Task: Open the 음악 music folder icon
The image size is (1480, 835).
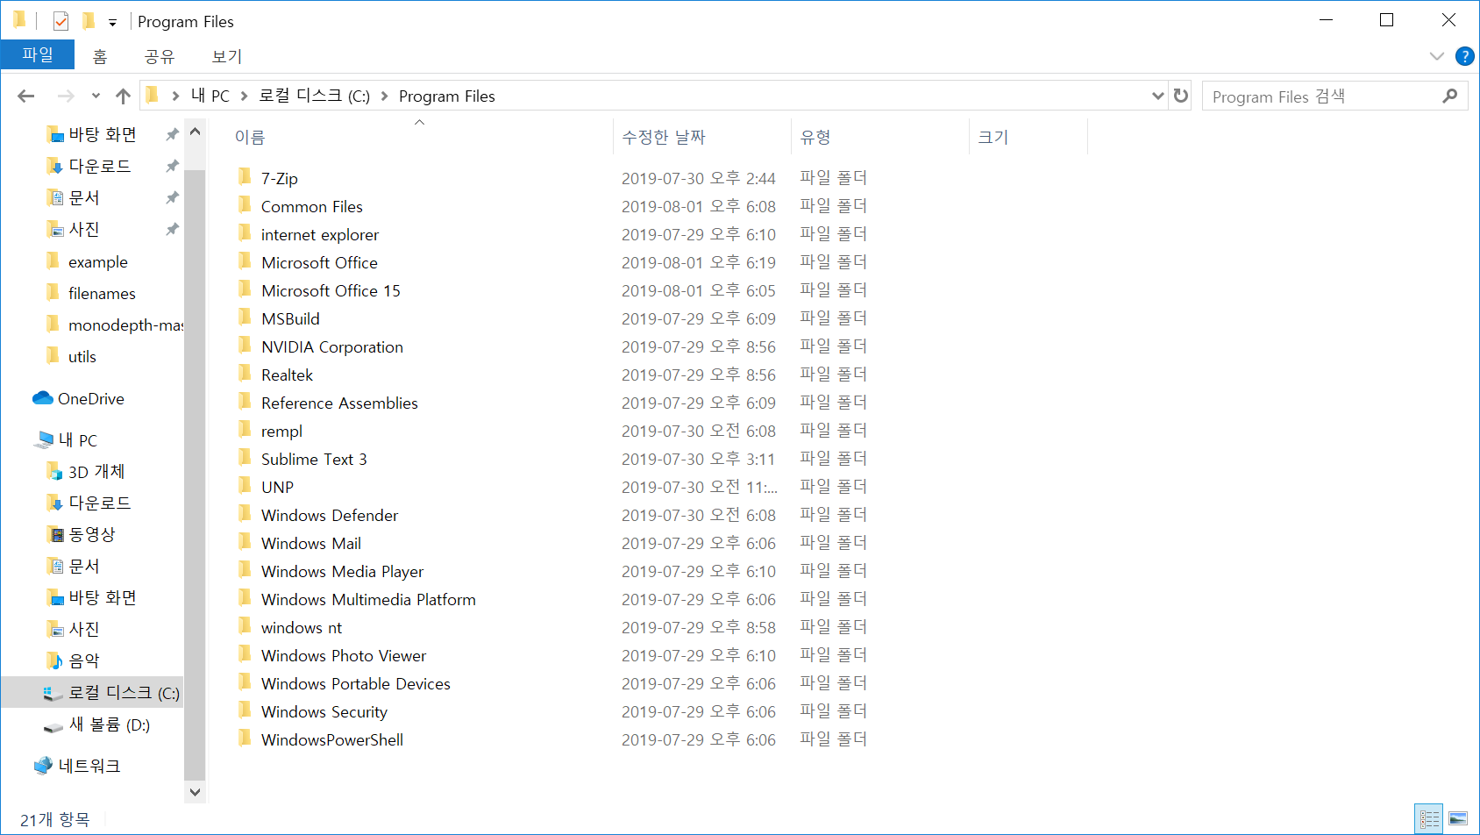Action: point(54,660)
